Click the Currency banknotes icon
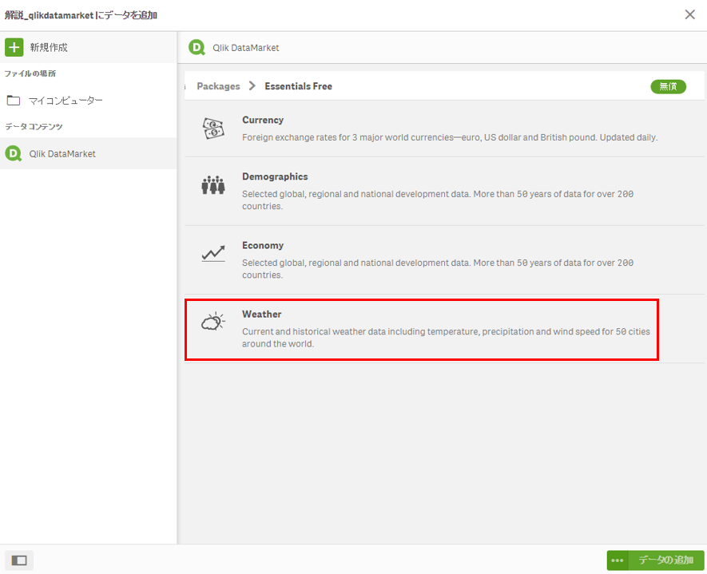This screenshot has width=707, height=574. coord(212,129)
